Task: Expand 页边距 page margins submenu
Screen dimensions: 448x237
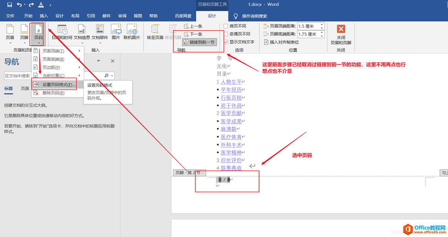Action: (x=57, y=68)
